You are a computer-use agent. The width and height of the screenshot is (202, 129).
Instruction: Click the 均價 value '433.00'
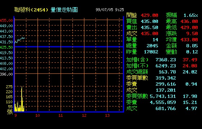189,40
